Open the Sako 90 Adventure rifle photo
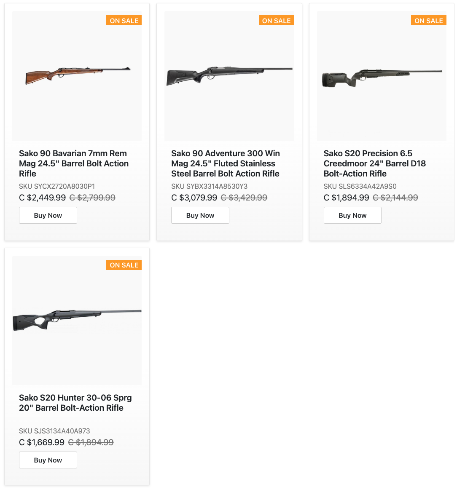Image resolution: width=457 pixels, height=492 pixels. [229, 76]
